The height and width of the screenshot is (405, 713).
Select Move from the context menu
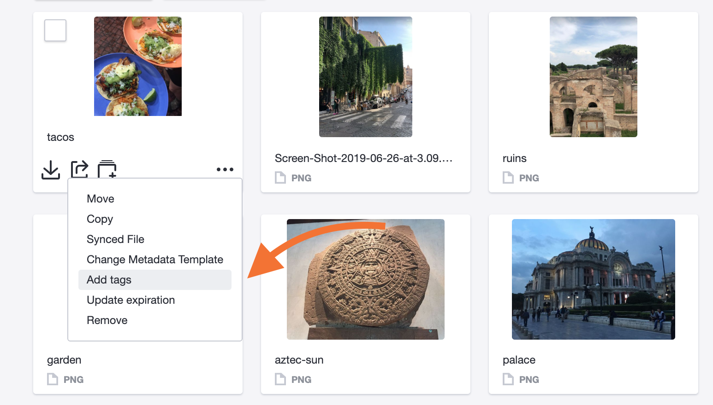pyautogui.click(x=101, y=199)
